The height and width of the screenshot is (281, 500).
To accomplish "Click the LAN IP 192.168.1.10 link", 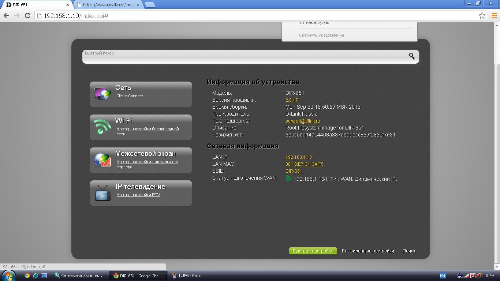I will [299, 157].
